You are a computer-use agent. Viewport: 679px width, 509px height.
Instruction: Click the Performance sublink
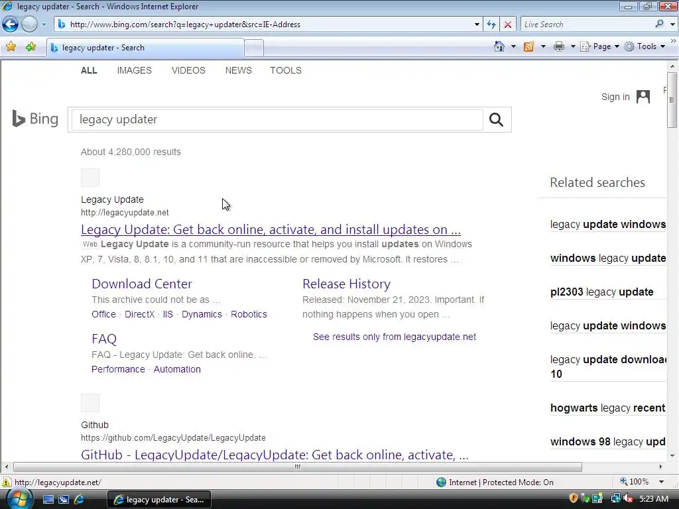(x=118, y=369)
